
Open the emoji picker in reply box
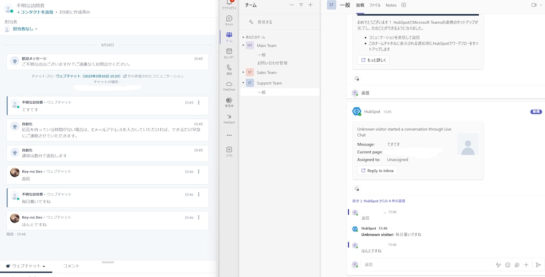508,265
